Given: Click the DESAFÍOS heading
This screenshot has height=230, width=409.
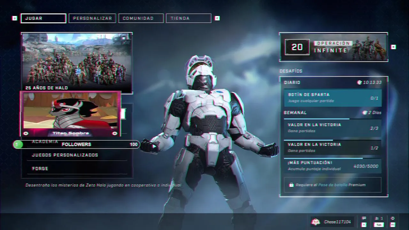Looking at the screenshot, I should [x=291, y=71].
